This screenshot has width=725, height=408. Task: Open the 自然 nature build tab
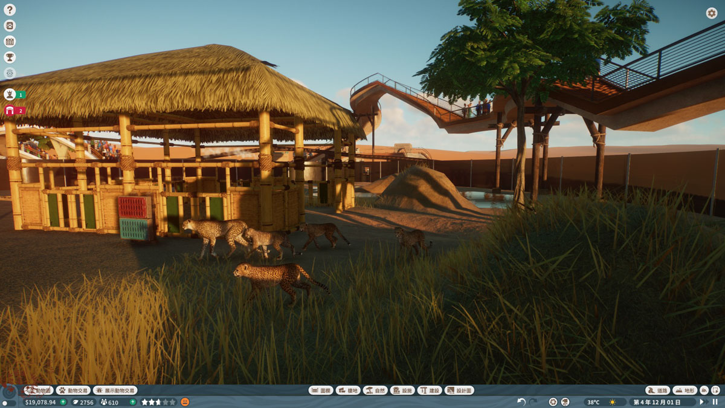[375, 390]
